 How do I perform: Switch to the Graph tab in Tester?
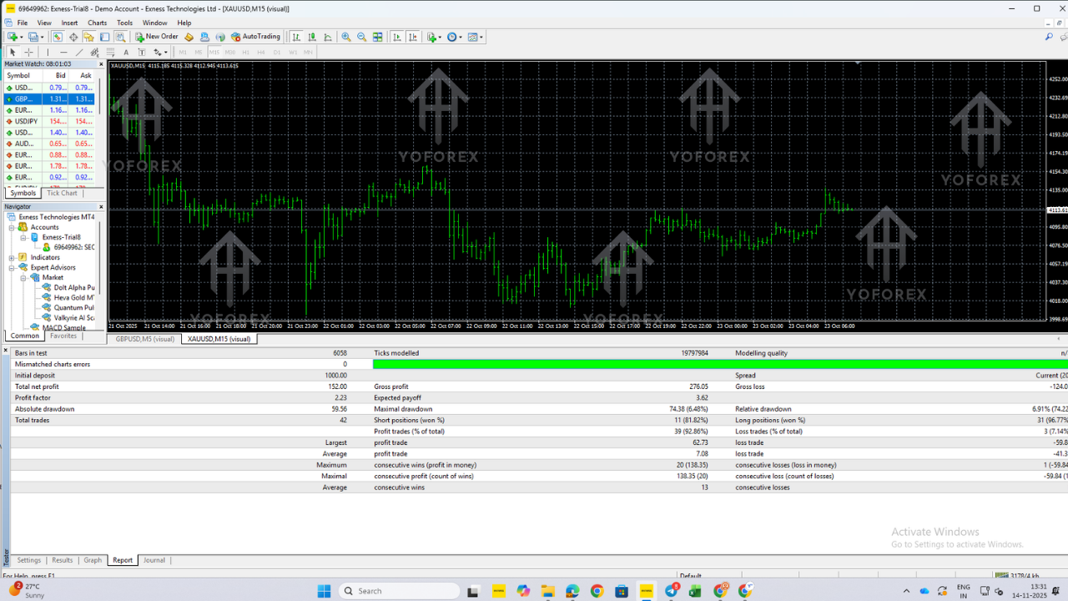click(x=93, y=560)
